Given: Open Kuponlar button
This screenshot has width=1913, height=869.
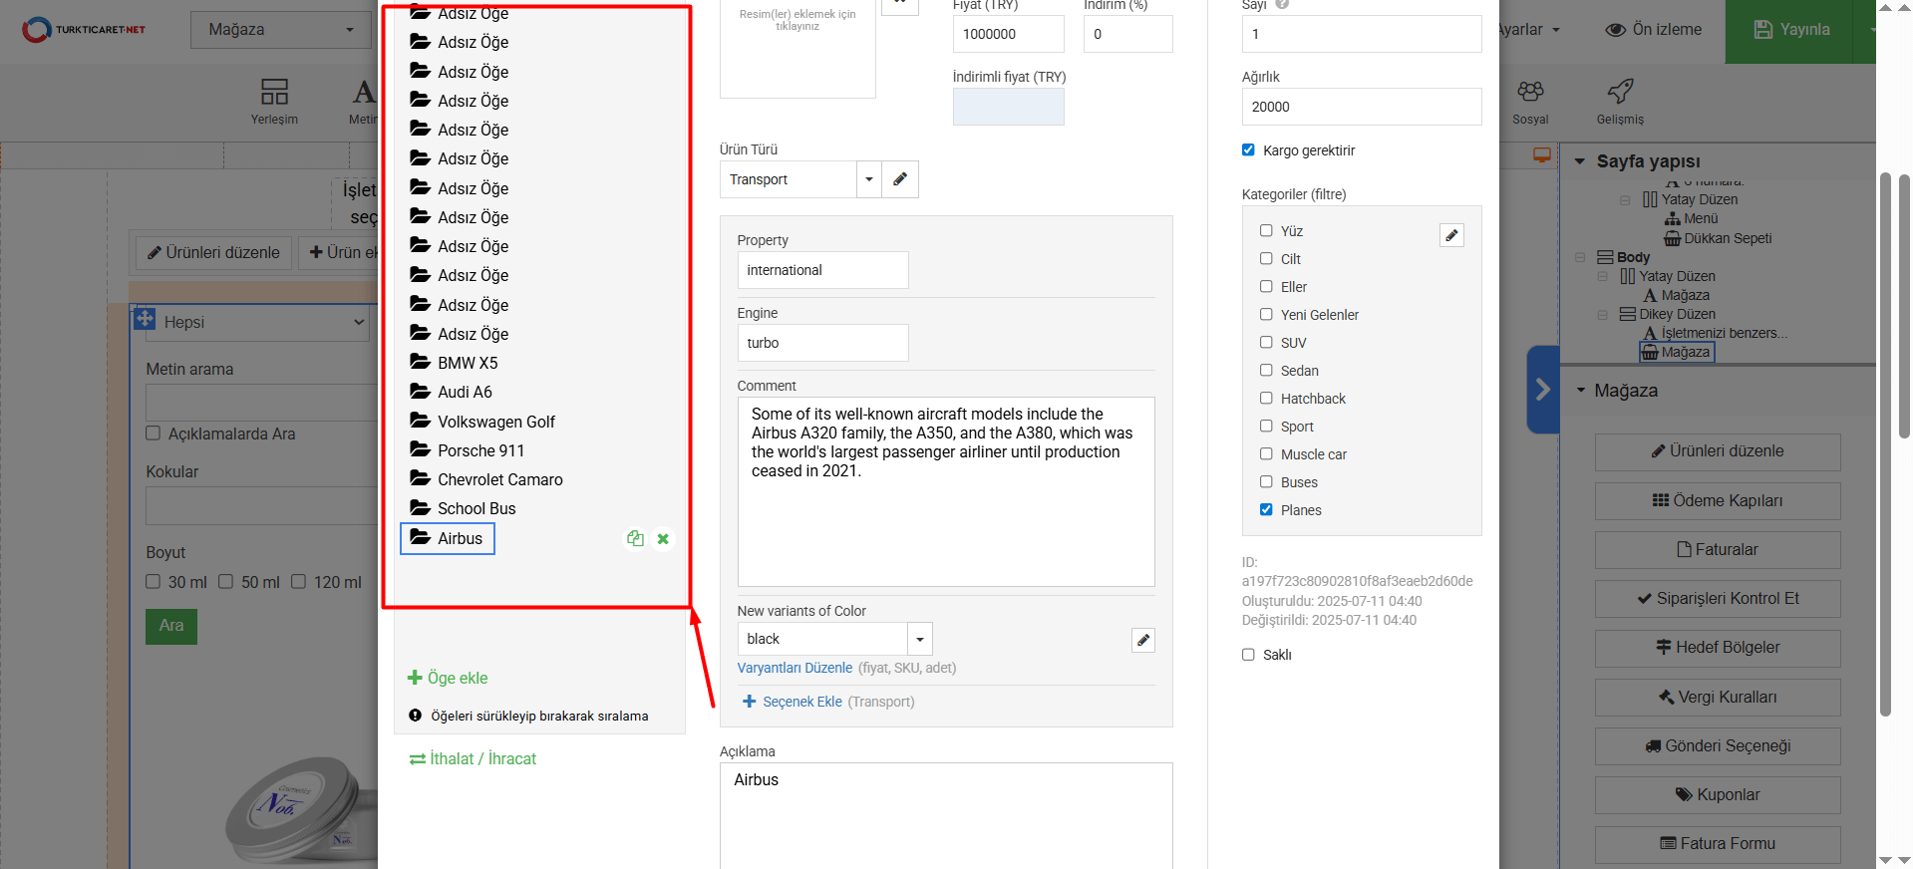Looking at the screenshot, I should pos(1718,794).
